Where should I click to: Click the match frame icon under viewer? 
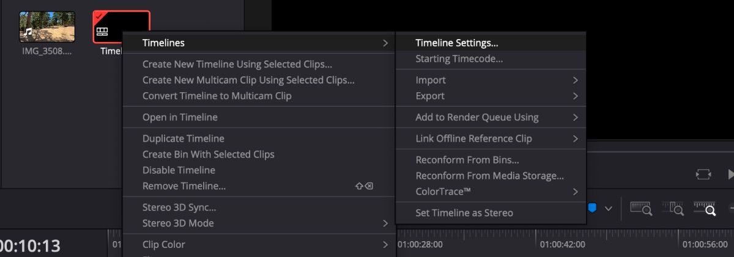pos(703,175)
